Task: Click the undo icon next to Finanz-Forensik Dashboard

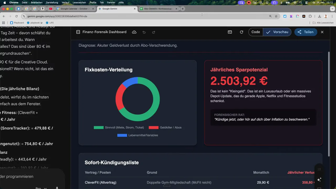Action: coord(144,32)
